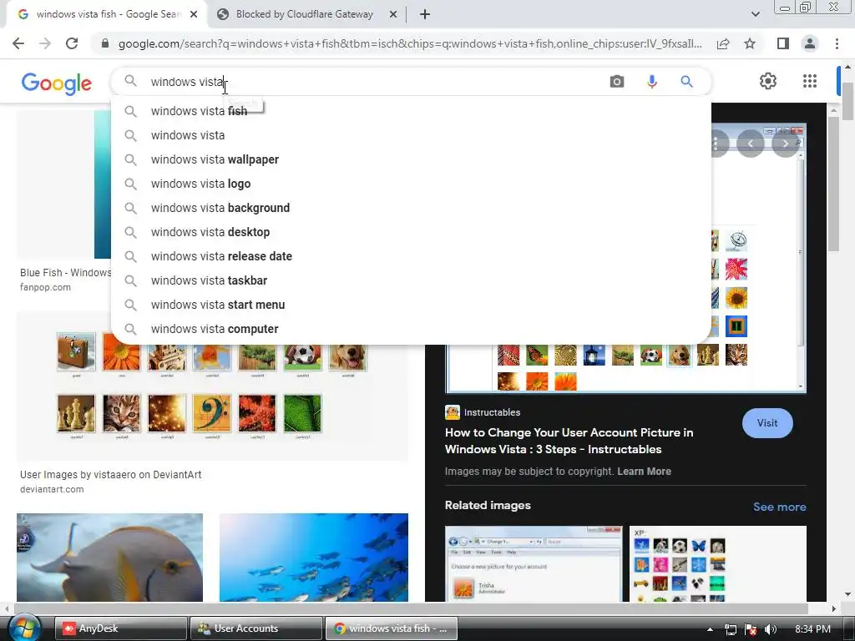
Task: Open the gray fish desktop image result
Action: [109, 557]
